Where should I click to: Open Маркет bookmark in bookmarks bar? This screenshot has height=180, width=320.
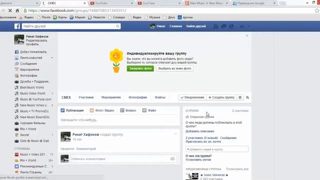click(78, 17)
